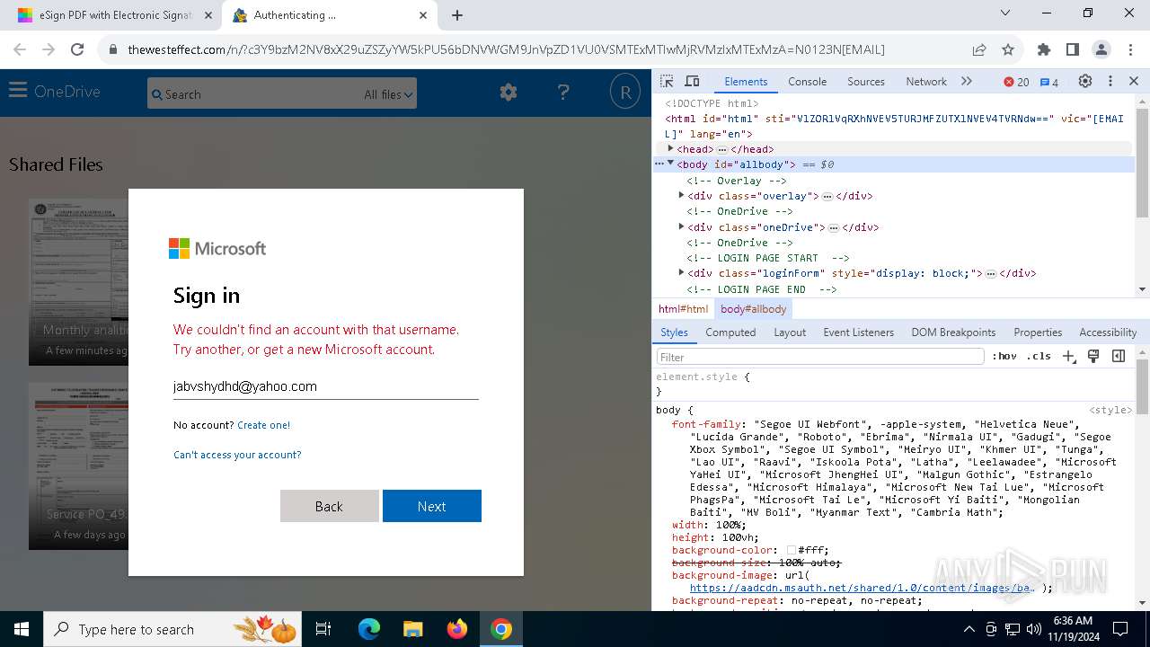The width and height of the screenshot is (1150, 647).
Task: Close the DevTools panel
Action: 1134,81
